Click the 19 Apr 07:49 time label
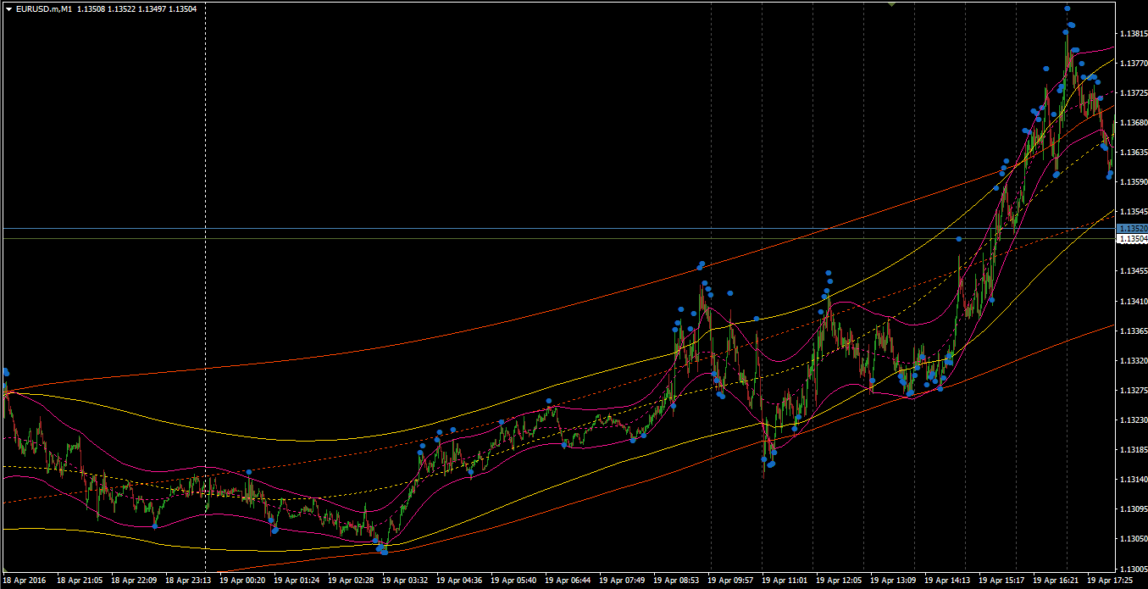 tap(623, 581)
